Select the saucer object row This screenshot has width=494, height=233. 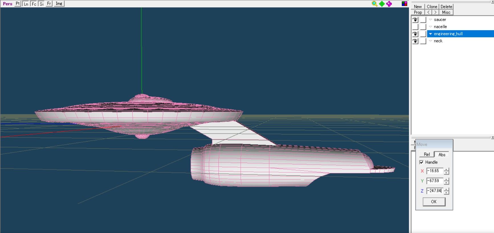[460, 20]
